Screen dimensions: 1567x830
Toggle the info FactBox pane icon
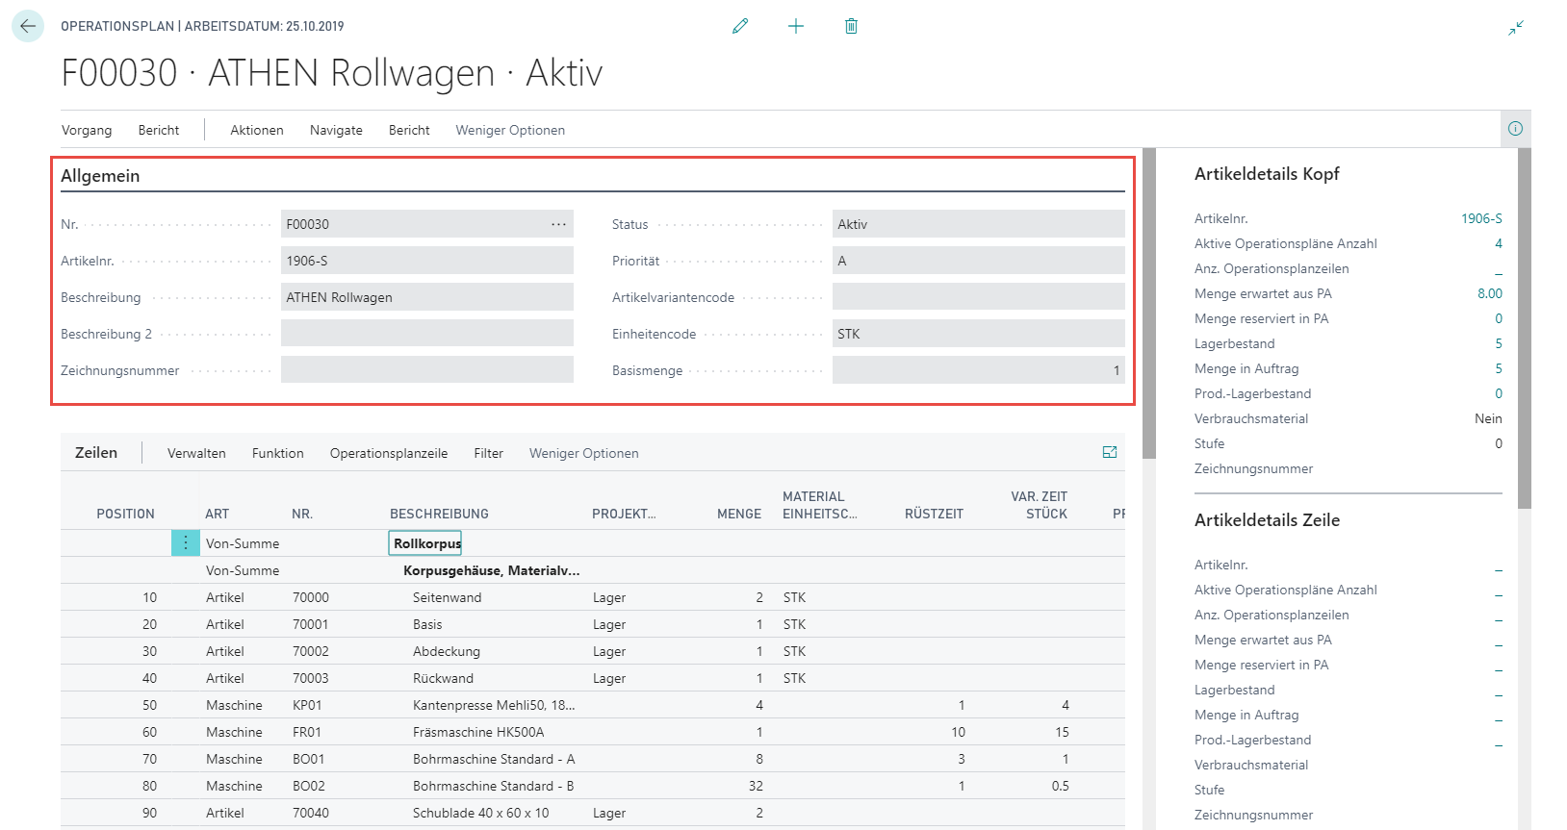(1515, 129)
